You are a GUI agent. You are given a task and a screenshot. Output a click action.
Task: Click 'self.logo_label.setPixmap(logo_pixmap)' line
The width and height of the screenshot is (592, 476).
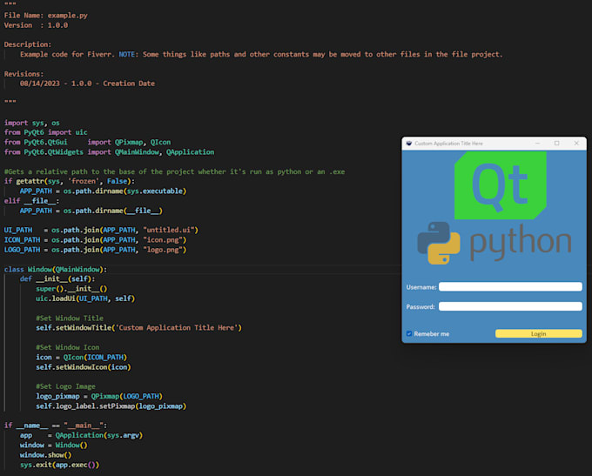[x=111, y=406]
